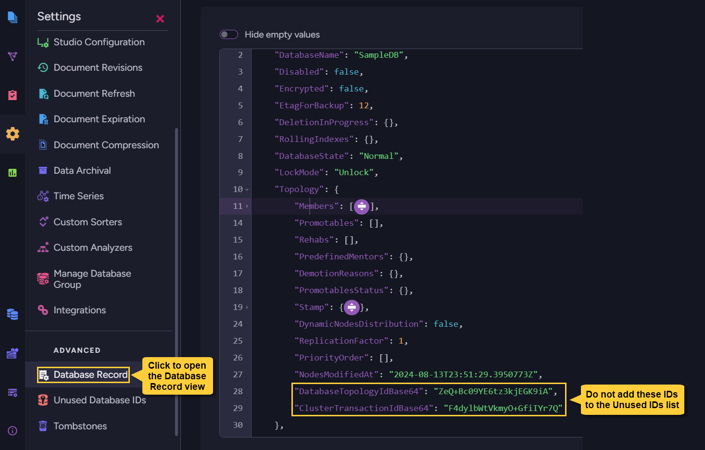Open Tasks section in left rail
The image size is (705, 450).
click(x=13, y=95)
